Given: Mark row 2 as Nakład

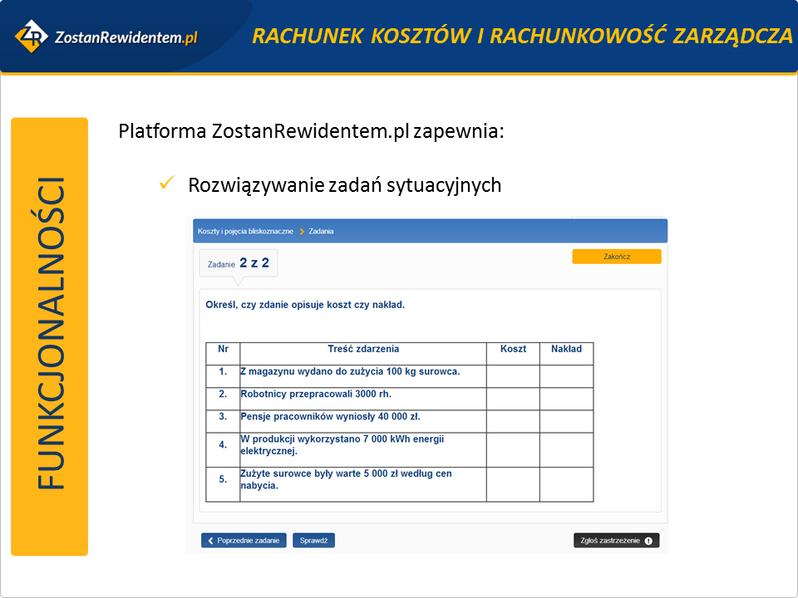Looking at the screenshot, I should pos(566,399).
